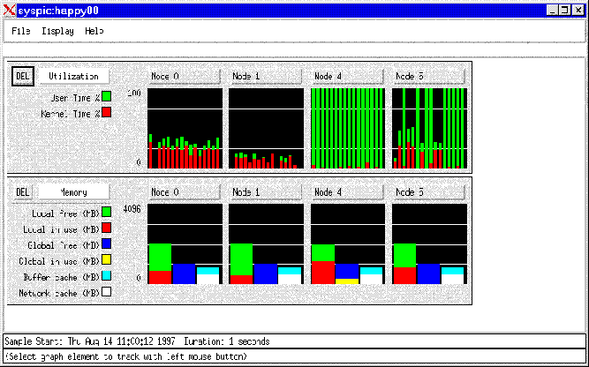Screen dimensions: 589x367
Task: Select the yellow Global in use swatch
Action: pyautogui.click(x=106, y=260)
